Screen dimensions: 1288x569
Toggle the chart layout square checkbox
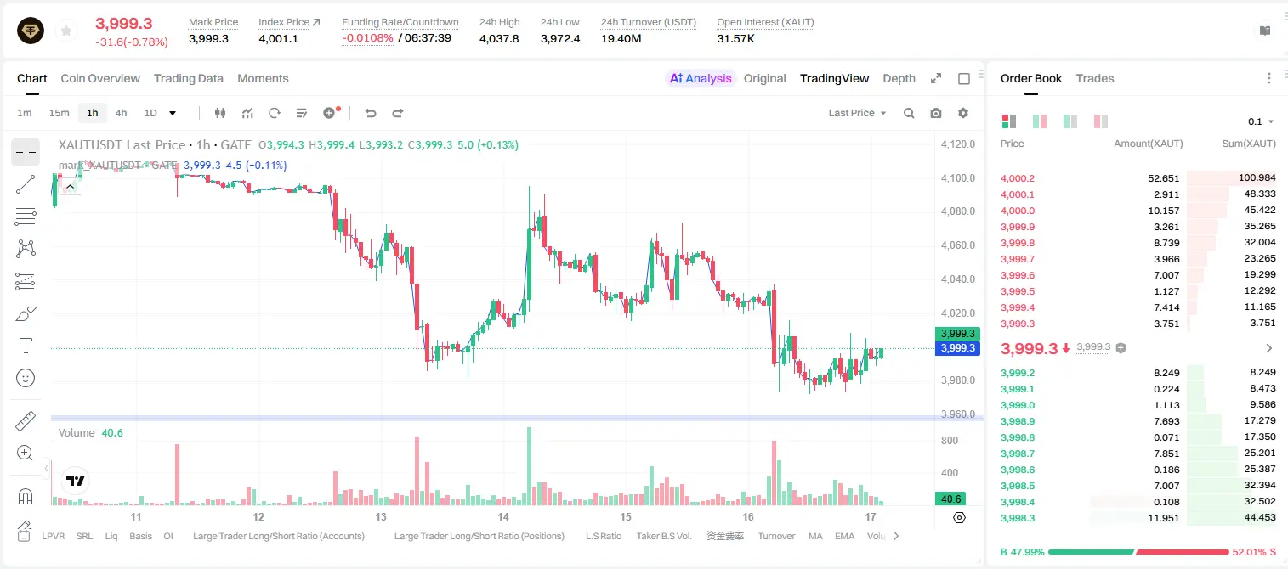point(964,79)
